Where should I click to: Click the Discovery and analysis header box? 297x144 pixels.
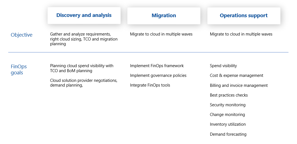pyautogui.click(x=84, y=16)
